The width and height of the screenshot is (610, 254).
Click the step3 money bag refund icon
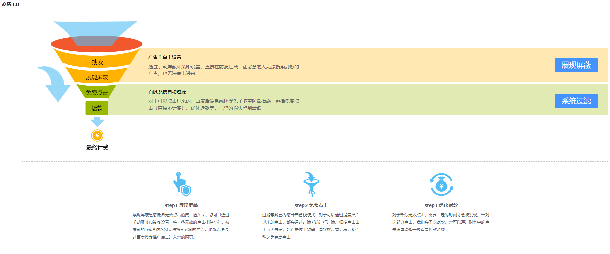[x=441, y=184]
